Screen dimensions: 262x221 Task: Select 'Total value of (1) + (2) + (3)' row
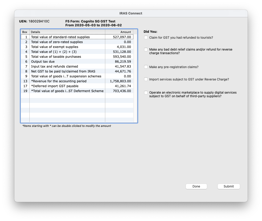click(77, 52)
